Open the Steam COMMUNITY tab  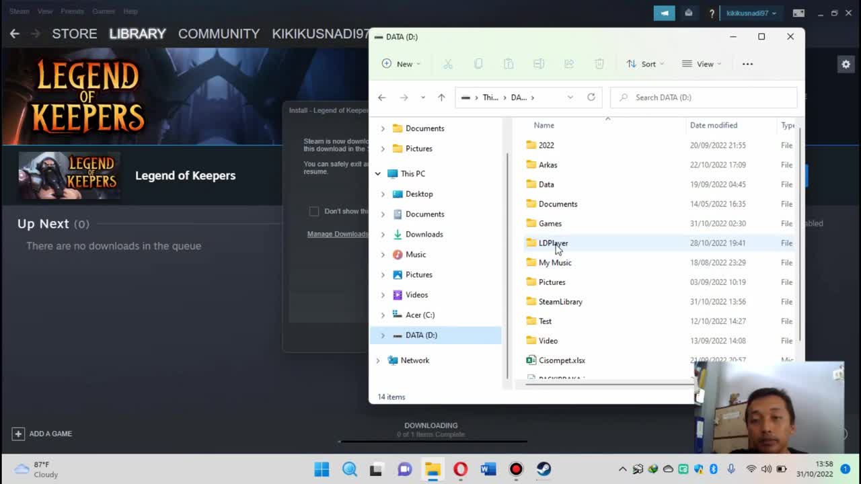(x=219, y=34)
